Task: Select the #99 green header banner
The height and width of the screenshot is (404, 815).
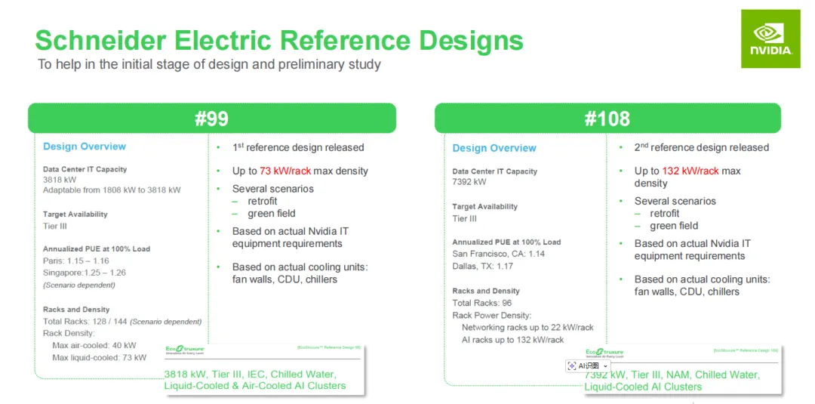Action: coord(212,118)
